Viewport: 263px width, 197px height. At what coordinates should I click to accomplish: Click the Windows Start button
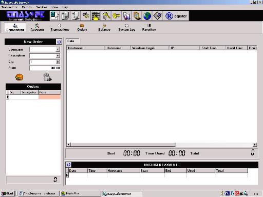(8, 193)
